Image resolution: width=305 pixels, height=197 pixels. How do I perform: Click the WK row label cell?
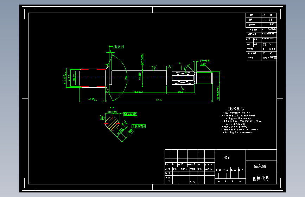265,58
